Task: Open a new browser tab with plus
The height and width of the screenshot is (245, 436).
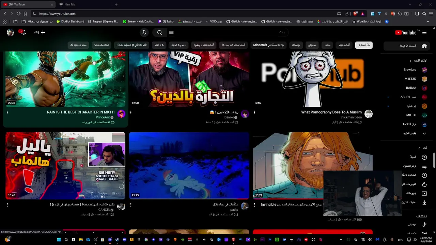Action: pyautogui.click(x=116, y=4)
